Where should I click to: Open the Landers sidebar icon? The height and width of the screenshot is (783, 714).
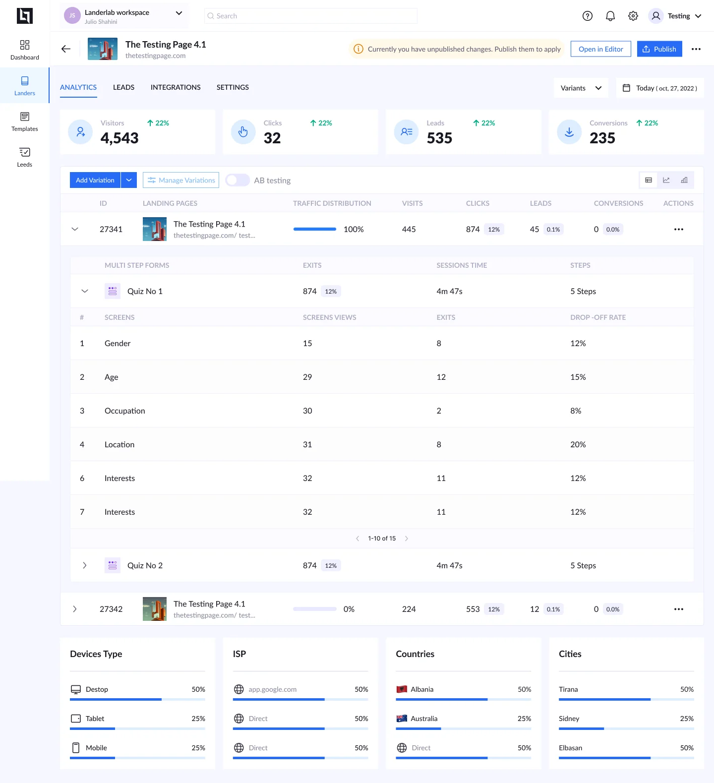point(25,86)
